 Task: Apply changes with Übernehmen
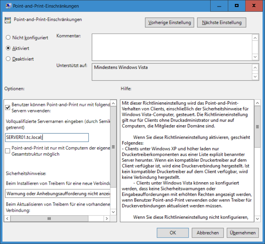coord(242,233)
